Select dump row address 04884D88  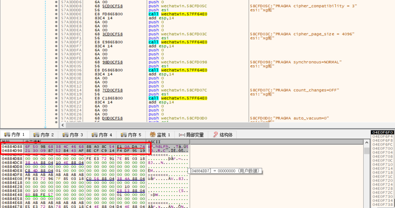pos(12,146)
